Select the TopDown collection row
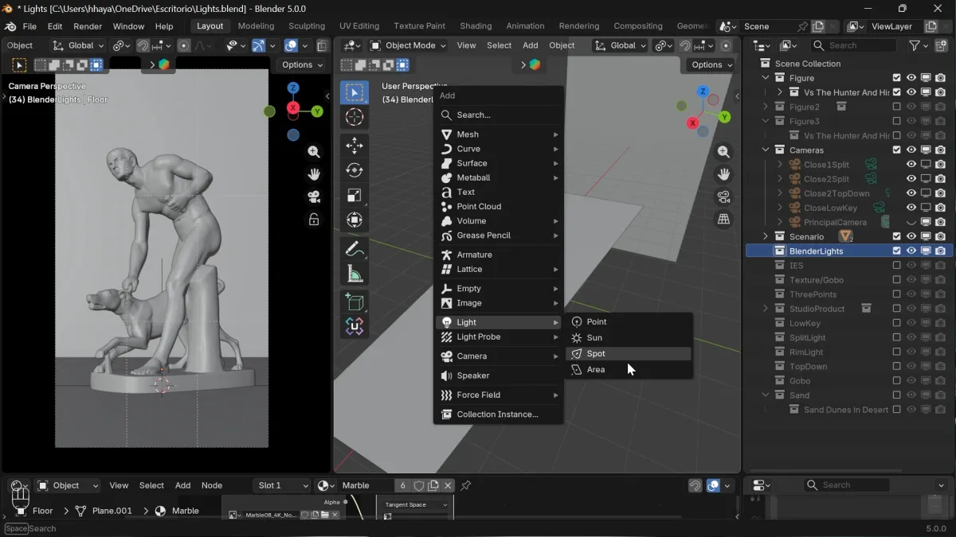Viewport: 956px width, 537px height. 848,367
